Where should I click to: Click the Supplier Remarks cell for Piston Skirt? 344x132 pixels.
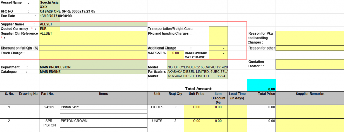310,111
